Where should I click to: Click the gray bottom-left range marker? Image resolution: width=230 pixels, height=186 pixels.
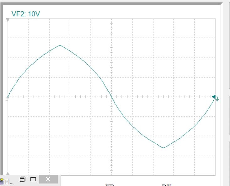(x=8, y=174)
